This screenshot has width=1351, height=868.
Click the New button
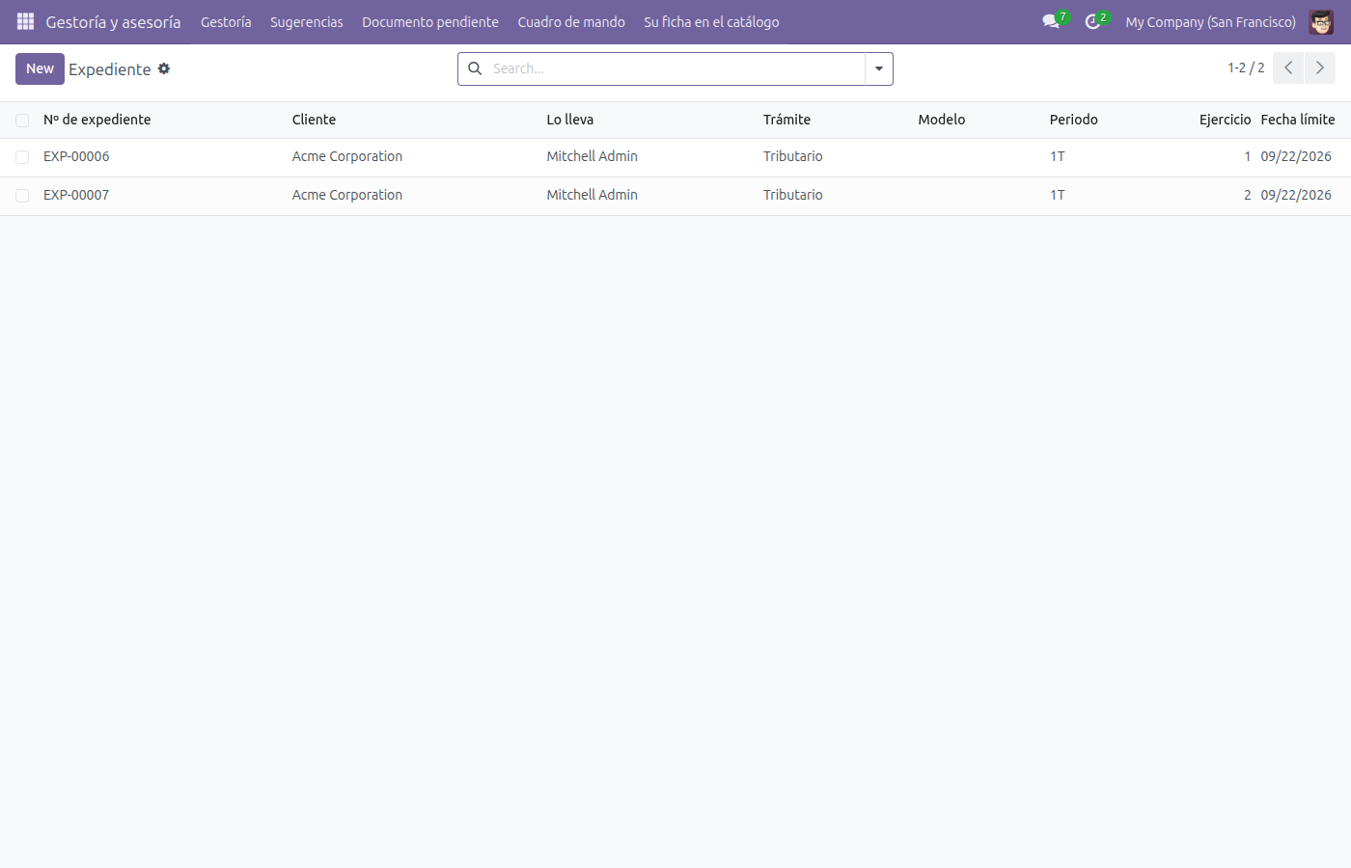point(40,68)
